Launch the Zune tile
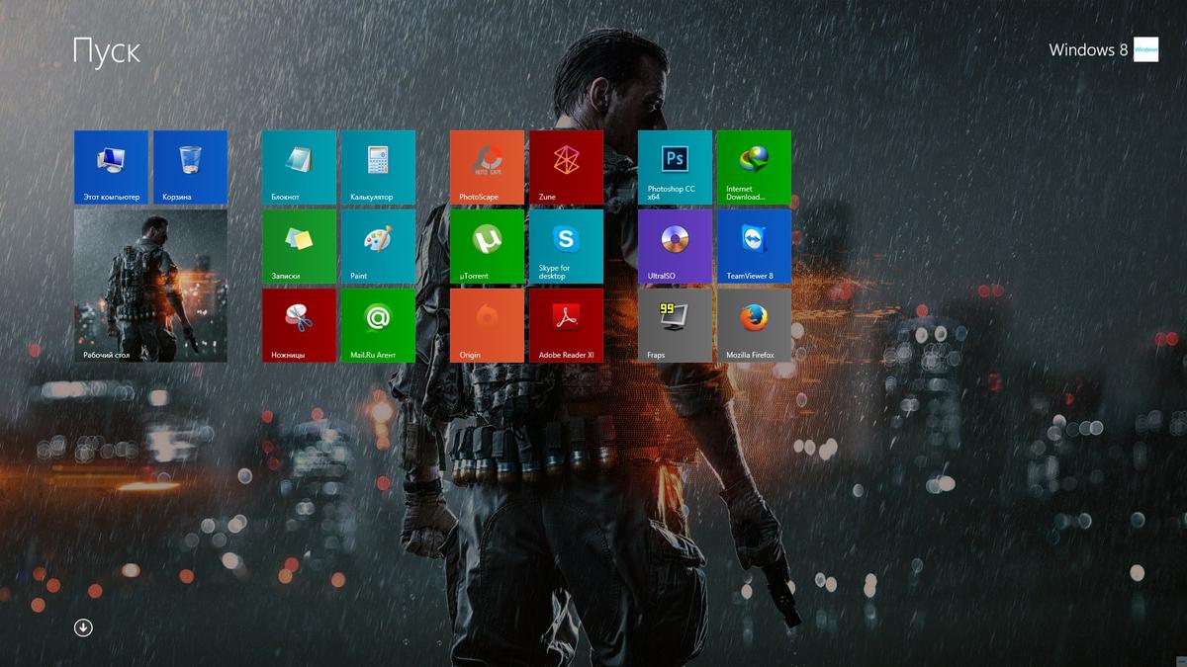 pos(566,168)
